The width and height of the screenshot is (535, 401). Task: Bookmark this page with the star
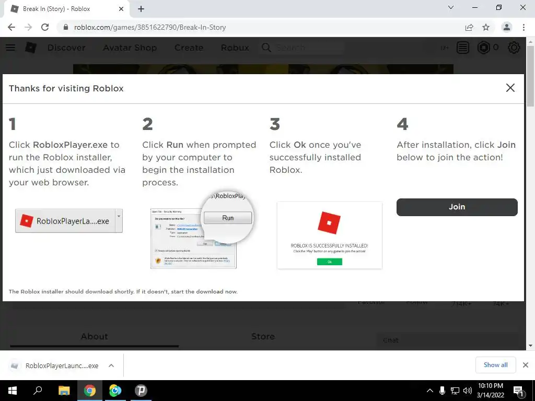click(486, 27)
